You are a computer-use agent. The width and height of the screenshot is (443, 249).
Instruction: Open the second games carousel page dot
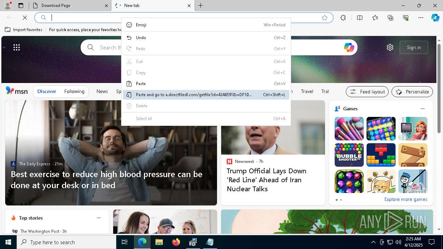click(341, 200)
